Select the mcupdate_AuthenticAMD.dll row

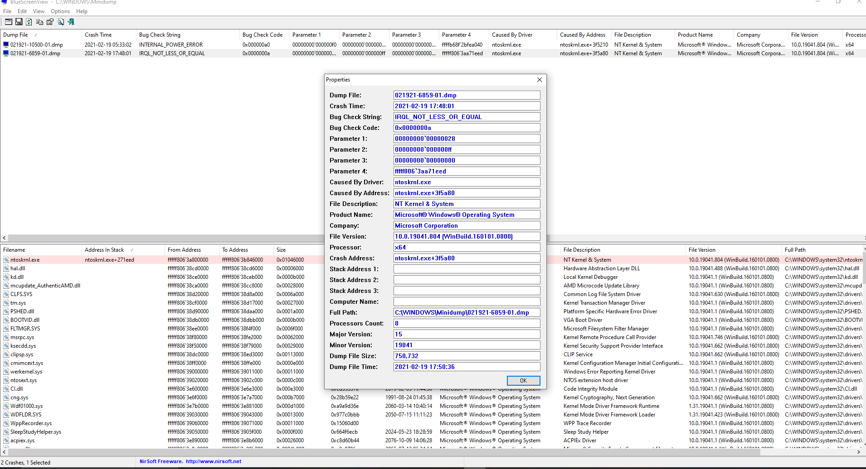(45, 286)
